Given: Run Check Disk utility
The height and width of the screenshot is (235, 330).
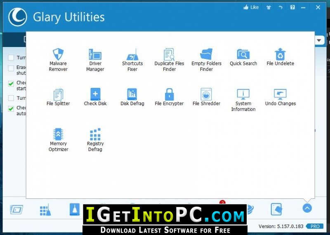Looking at the screenshot, I should [95, 97].
